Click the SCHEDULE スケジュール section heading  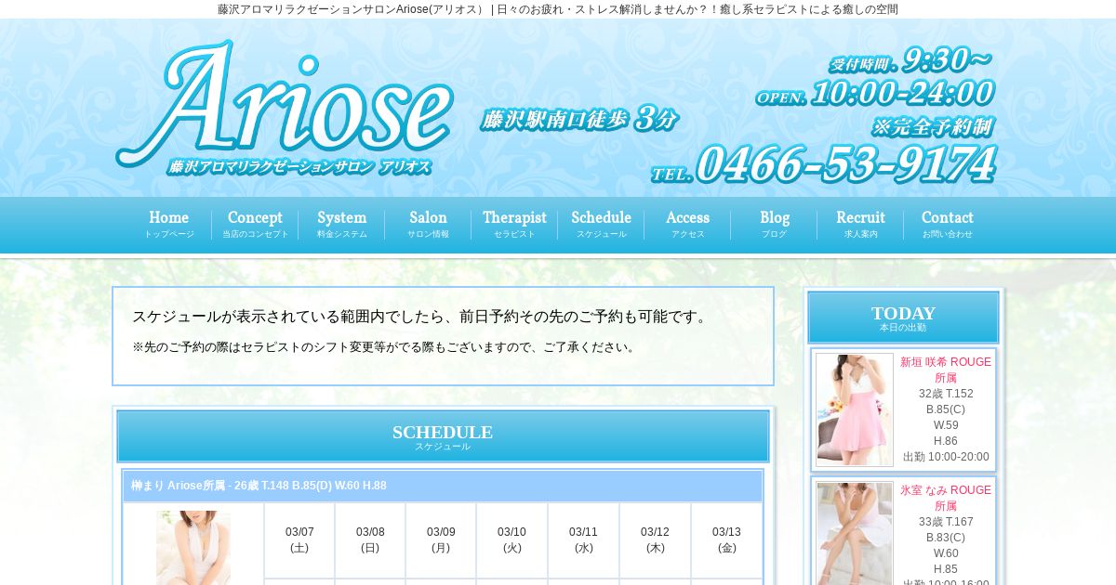443,436
